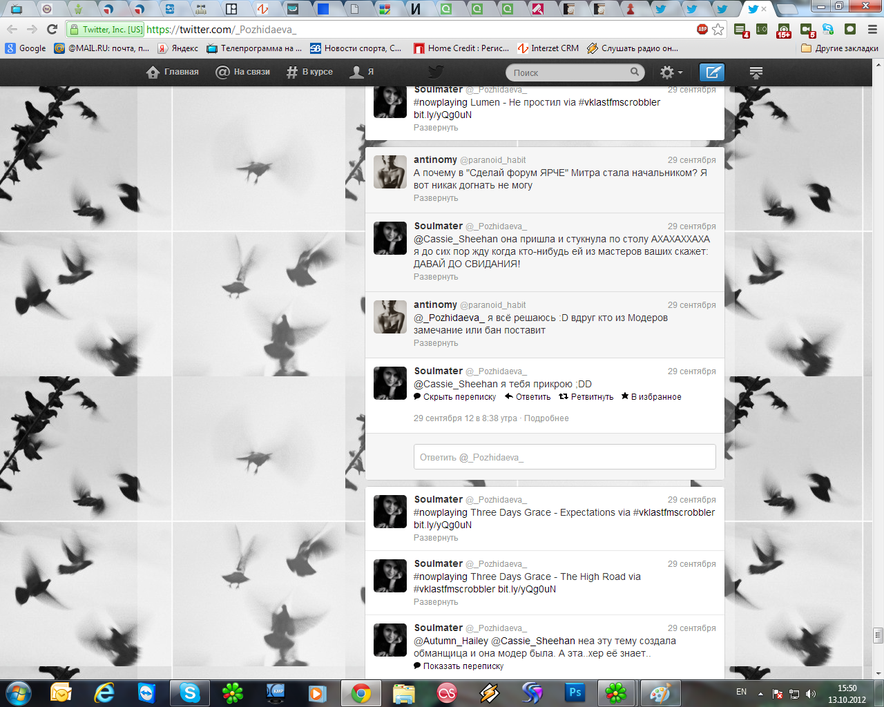Toggle В избранное favorite star
884x707 pixels.
point(651,397)
